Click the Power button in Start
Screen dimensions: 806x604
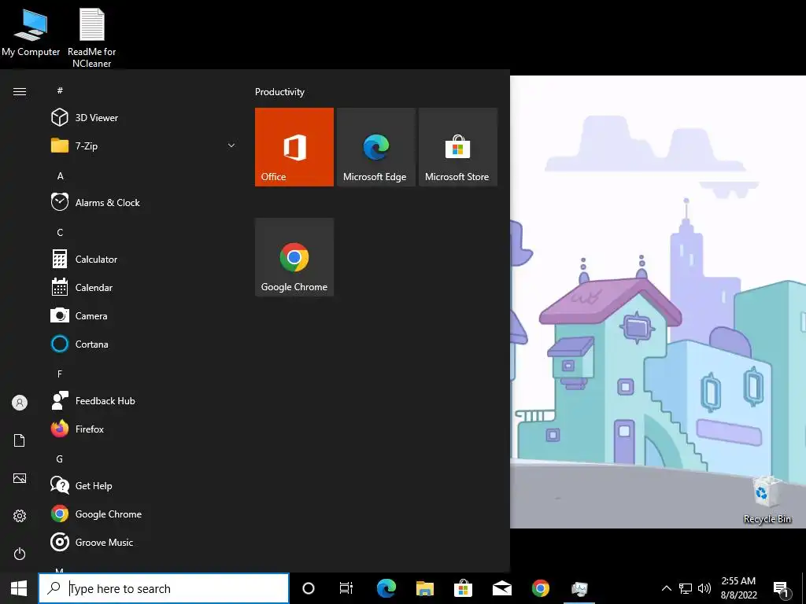[20, 554]
